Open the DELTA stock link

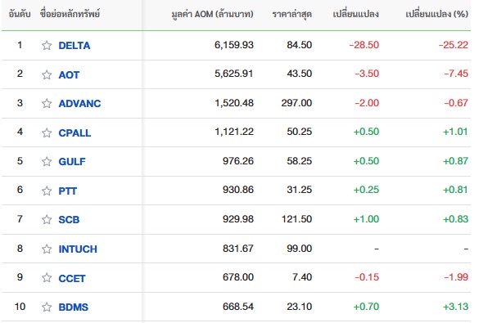tap(75, 46)
